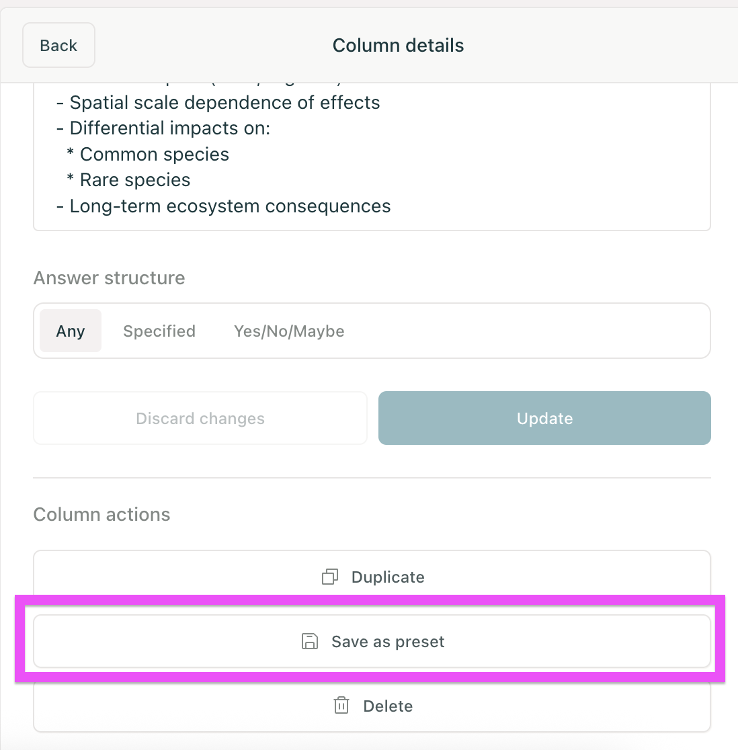Select the Any answer structure
Viewport: 738px width, 750px height.
point(71,331)
